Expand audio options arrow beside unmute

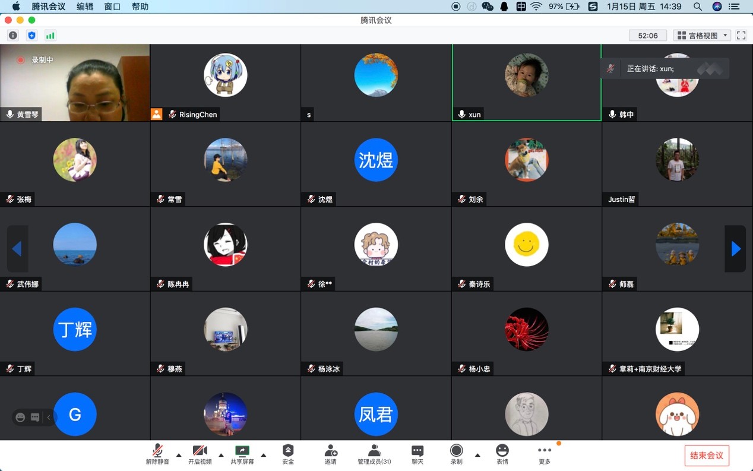click(179, 456)
